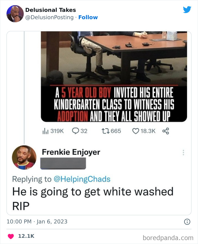Viewport: 198px width, 244px height.
Task: Click the info icon beside the timestamp
Action: (x=187, y=221)
